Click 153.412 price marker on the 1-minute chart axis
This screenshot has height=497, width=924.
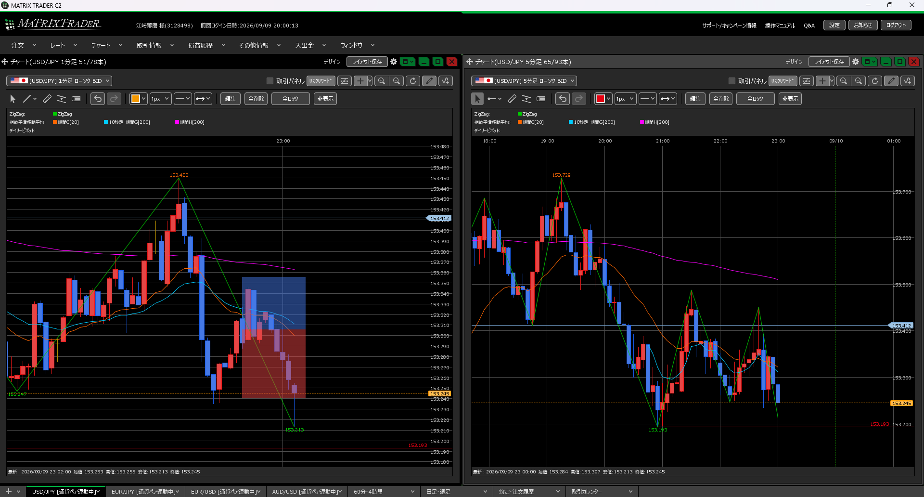439,219
